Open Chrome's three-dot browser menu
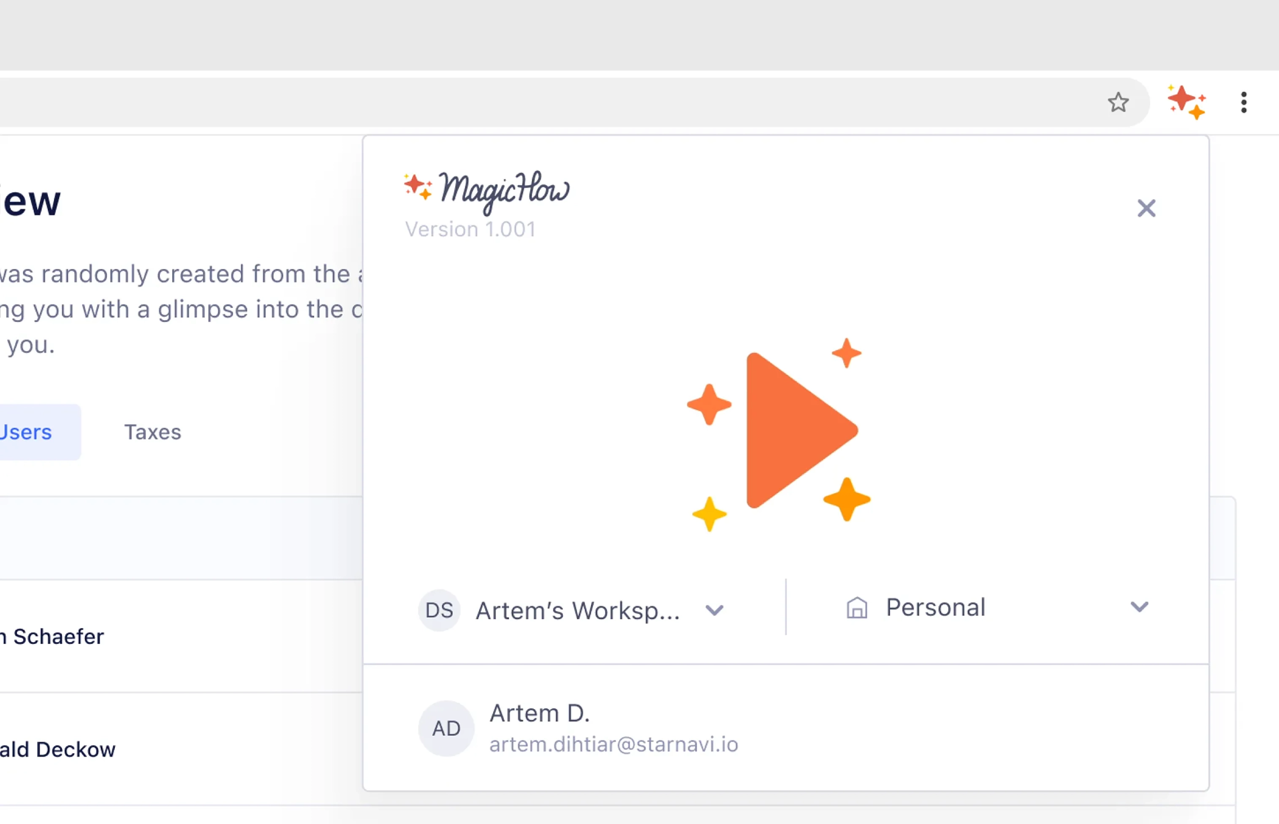 tap(1244, 102)
